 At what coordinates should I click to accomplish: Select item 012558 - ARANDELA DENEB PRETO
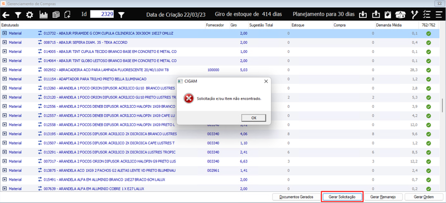109,125
